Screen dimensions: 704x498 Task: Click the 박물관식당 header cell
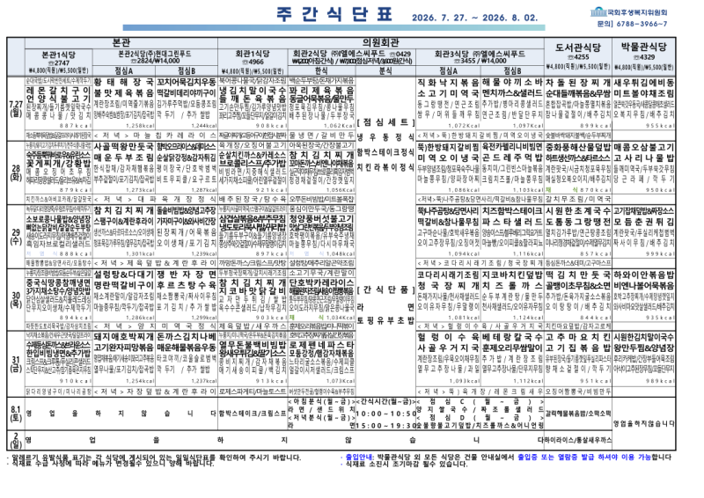click(x=644, y=57)
